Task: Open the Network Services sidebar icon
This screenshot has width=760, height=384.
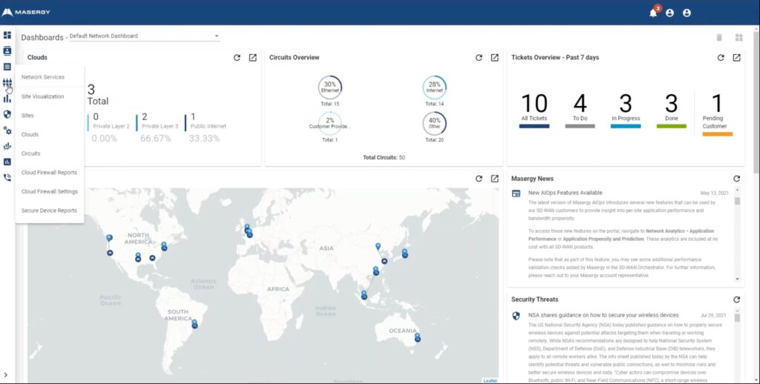Action: 7,83
